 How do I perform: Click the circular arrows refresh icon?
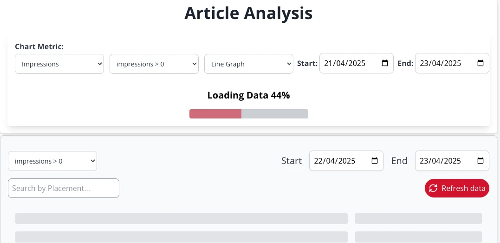pyautogui.click(x=433, y=188)
